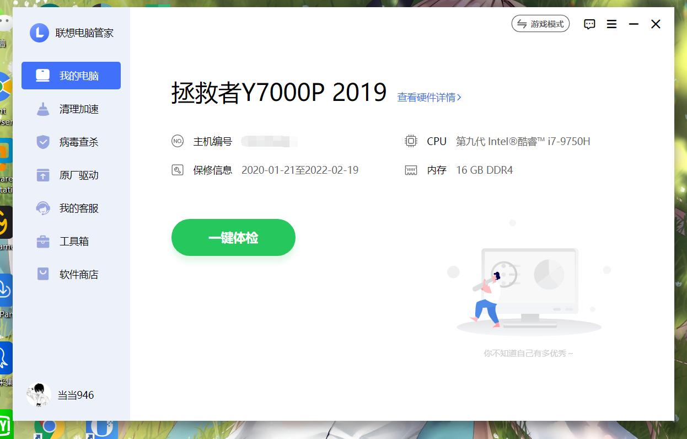The width and height of the screenshot is (687, 439).
Task: Toggle 游戏模式 game mode
Action: [x=540, y=24]
